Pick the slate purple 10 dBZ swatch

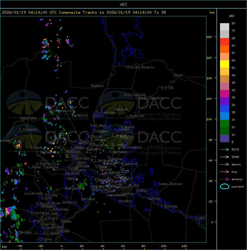[x=224, y=138]
